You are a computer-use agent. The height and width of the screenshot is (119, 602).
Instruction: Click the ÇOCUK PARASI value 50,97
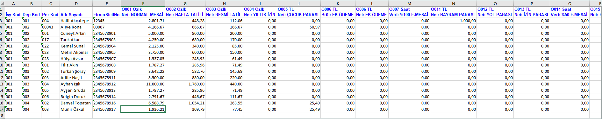point(298,27)
